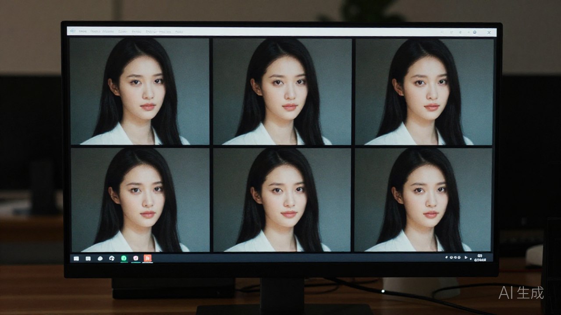The image size is (561, 315).
Task: Select the bottom-right portrait in the grid
Action: tap(423, 200)
